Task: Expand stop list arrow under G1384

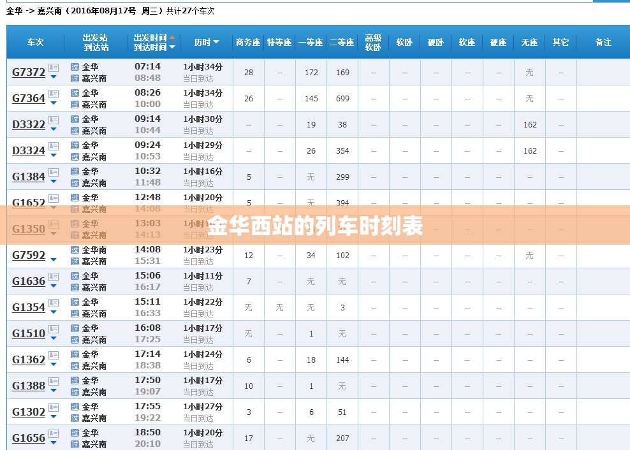Action: (x=54, y=181)
